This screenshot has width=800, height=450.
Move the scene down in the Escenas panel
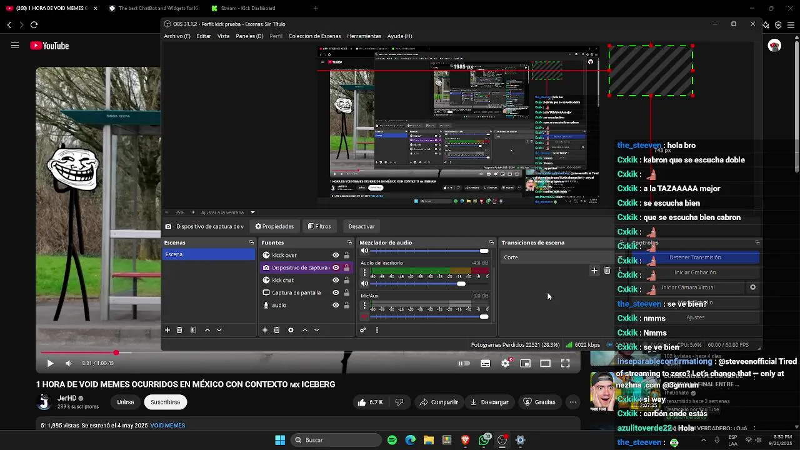[219, 330]
